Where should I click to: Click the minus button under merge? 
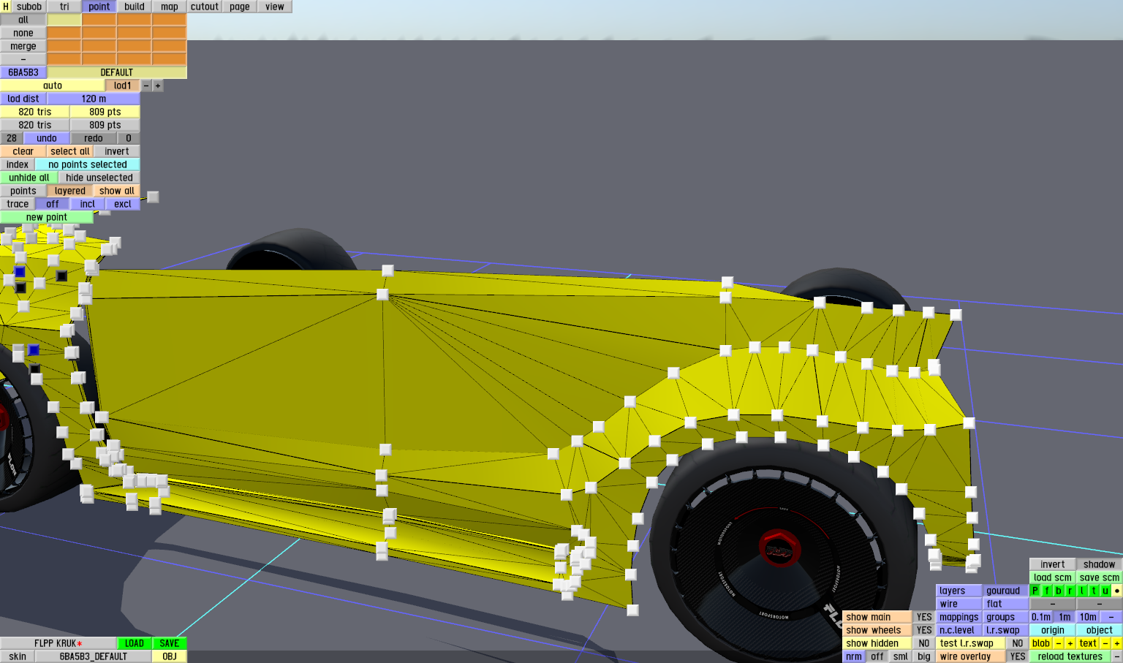click(x=23, y=59)
